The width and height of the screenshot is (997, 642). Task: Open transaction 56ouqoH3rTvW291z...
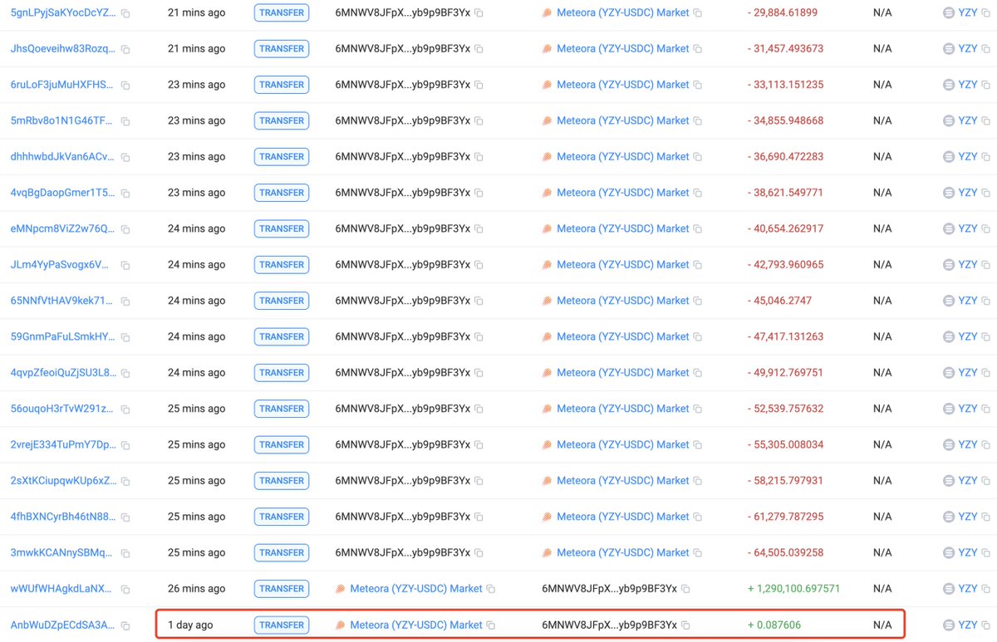click(x=62, y=409)
